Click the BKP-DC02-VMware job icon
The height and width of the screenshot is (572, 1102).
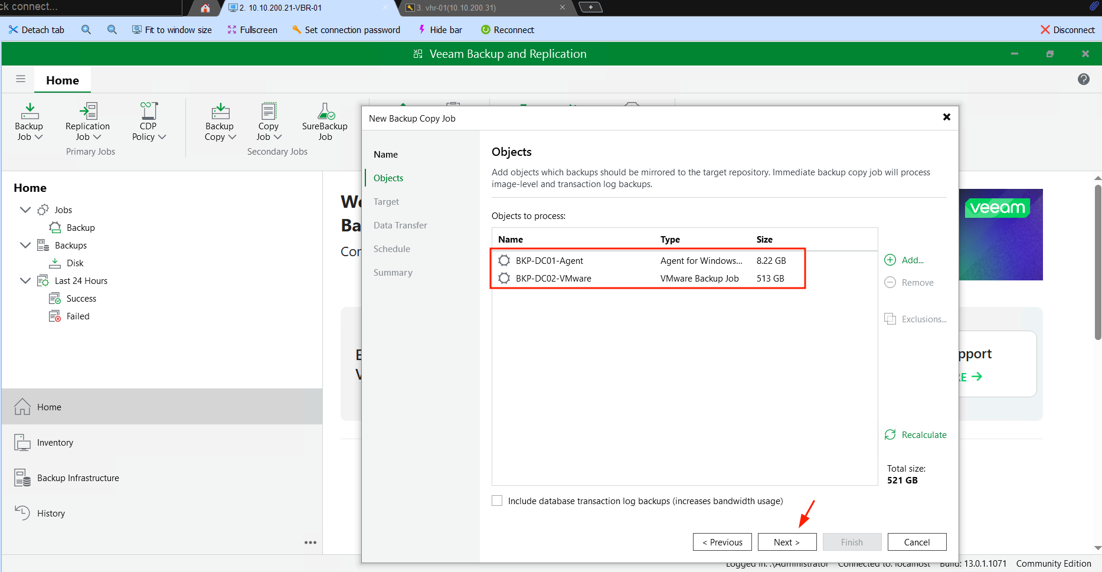504,278
